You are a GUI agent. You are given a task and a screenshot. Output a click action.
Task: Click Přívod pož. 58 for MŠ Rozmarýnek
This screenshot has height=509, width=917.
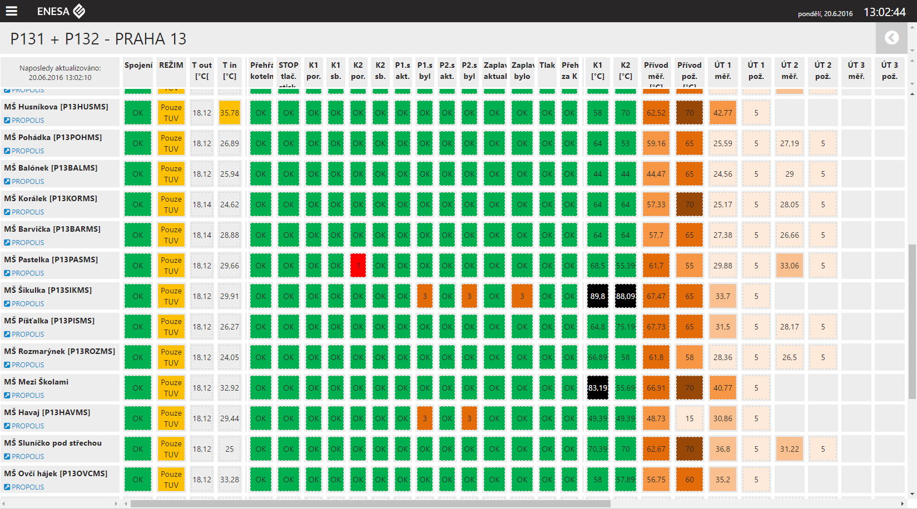690,357
